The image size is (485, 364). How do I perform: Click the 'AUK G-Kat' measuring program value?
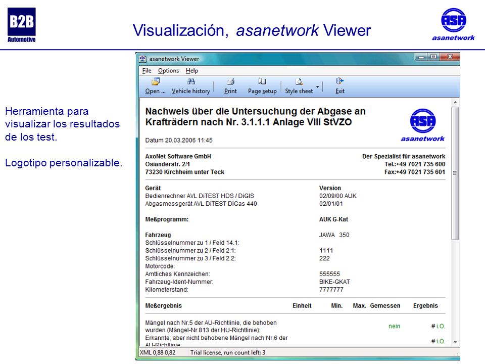(x=333, y=219)
